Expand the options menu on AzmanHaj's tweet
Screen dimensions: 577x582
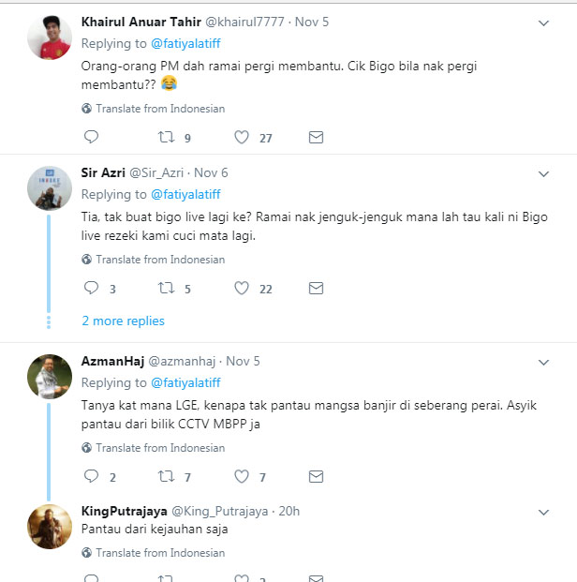tap(543, 362)
